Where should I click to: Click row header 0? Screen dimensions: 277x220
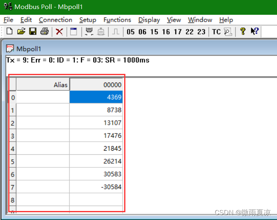point(13,97)
